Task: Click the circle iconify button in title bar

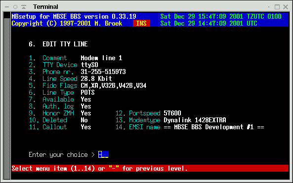Action: point(15,7)
